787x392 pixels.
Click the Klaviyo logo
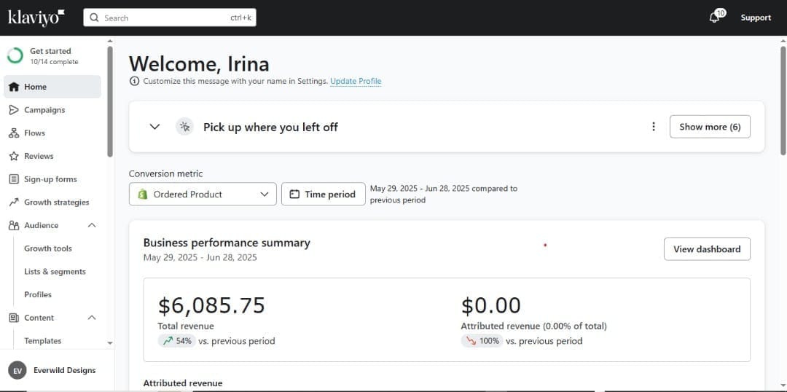point(36,17)
